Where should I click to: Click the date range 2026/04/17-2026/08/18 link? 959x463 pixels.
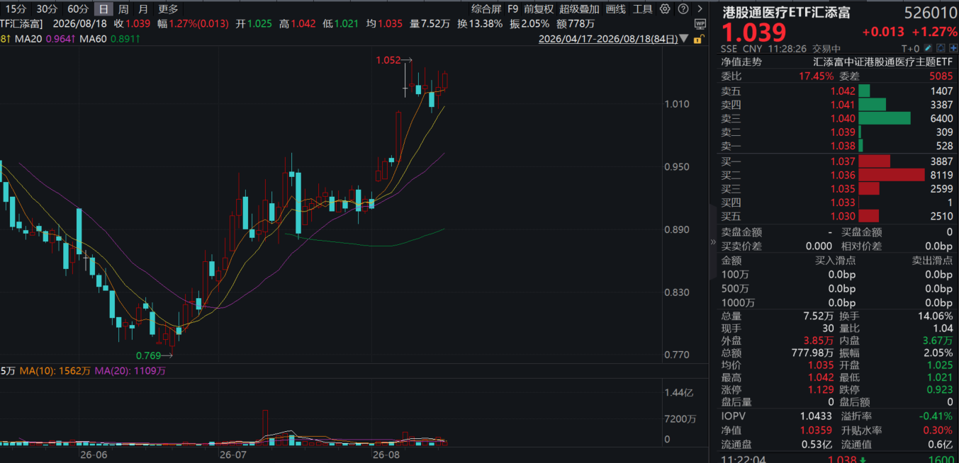[x=607, y=39]
